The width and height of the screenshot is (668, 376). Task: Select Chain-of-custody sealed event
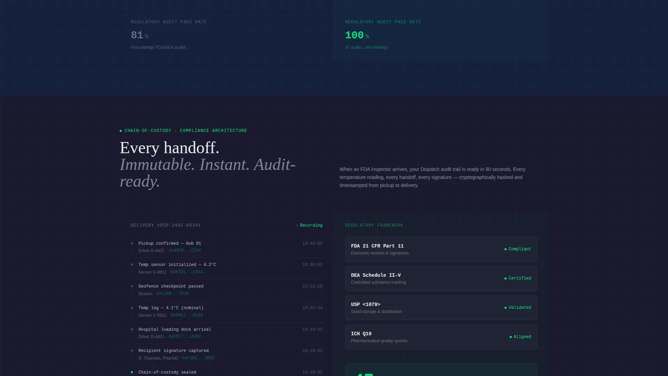coord(227,371)
